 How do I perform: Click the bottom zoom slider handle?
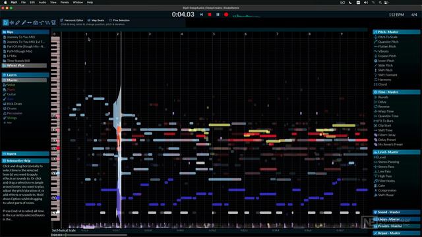(x=66, y=235)
